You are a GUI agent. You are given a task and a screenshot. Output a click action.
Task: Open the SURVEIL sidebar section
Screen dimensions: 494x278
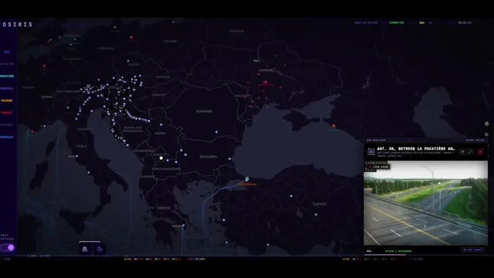point(7,88)
